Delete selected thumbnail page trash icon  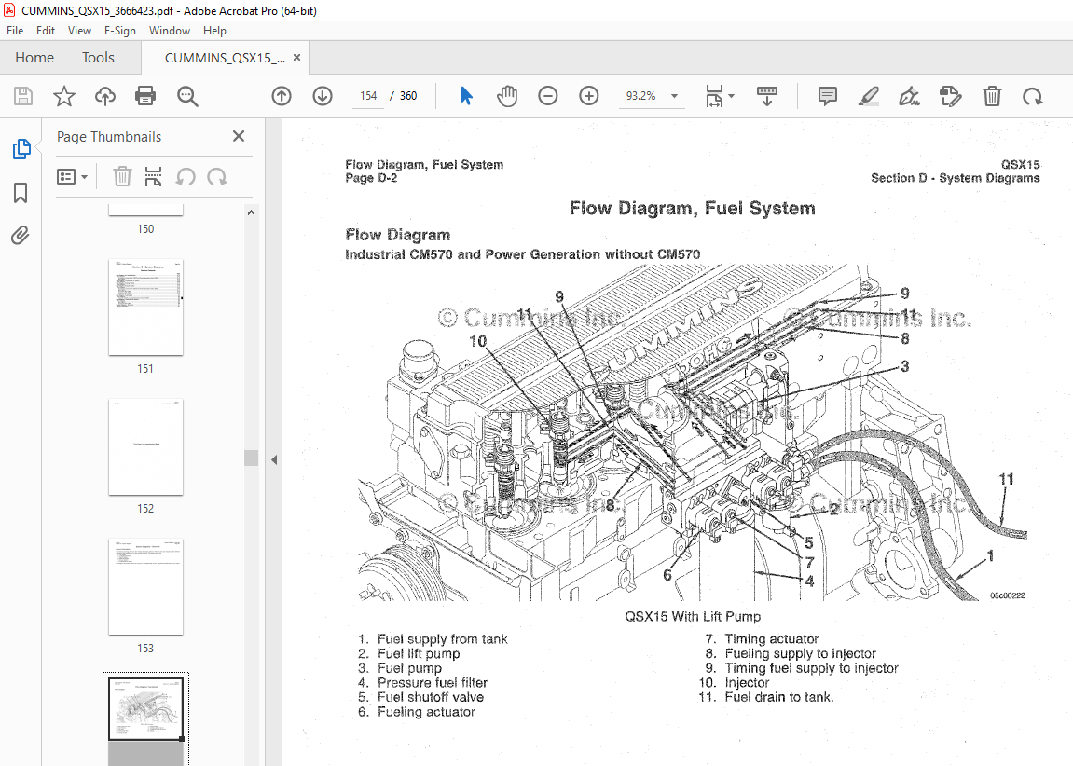pyautogui.click(x=122, y=176)
